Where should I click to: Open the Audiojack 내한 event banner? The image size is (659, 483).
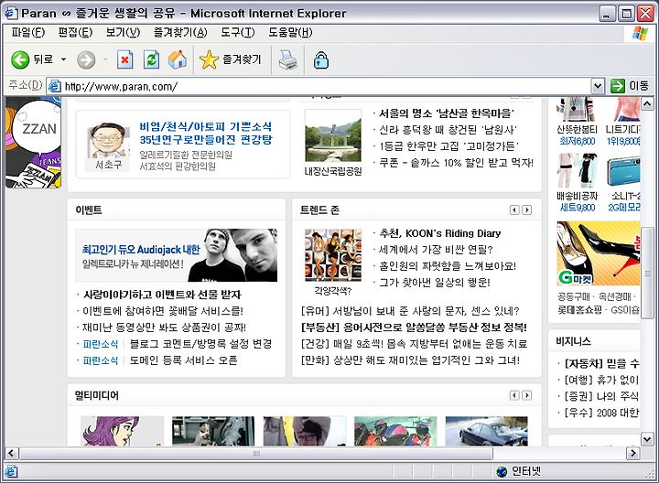pyautogui.click(x=177, y=255)
